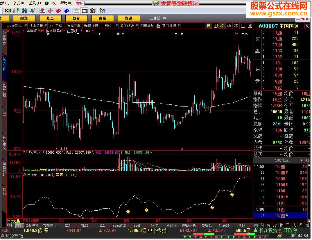Toggle the 权 adjustment button
The height and width of the screenshot is (240, 312).
tap(222, 26)
